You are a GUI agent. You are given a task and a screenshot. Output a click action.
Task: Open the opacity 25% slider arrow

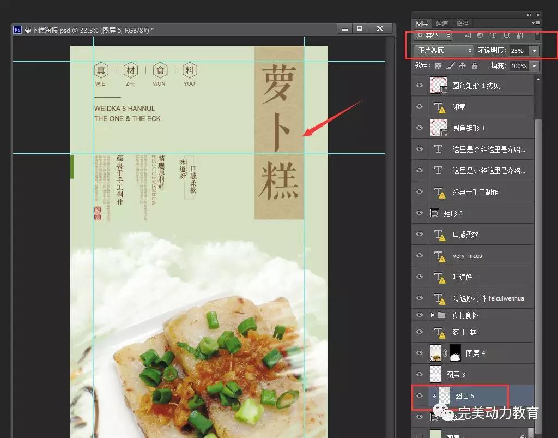coord(534,51)
